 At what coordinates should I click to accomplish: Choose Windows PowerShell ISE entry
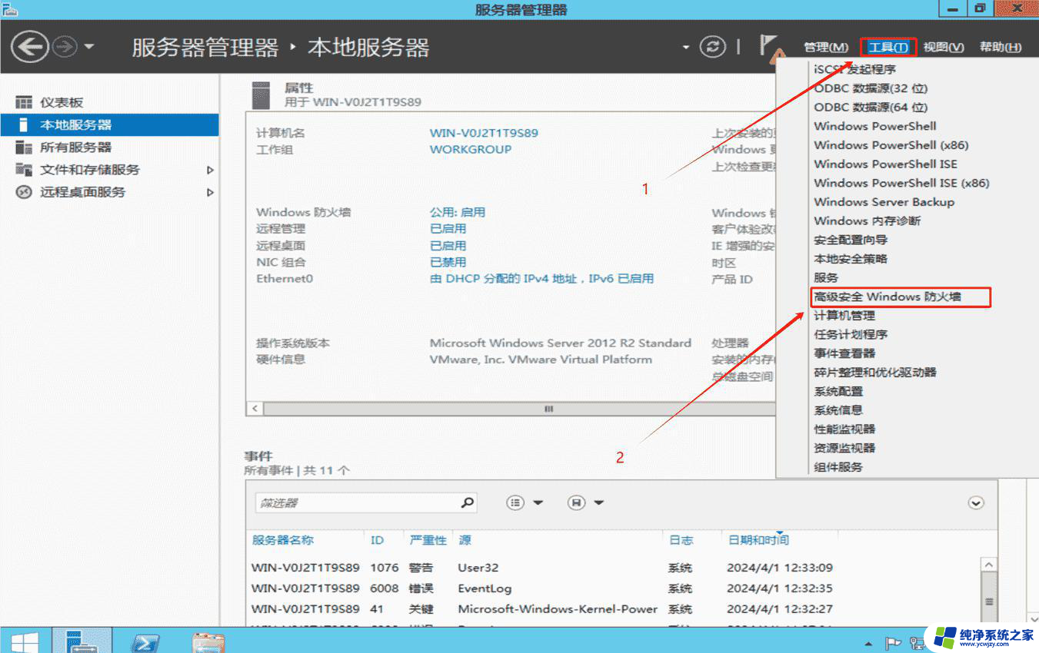pyautogui.click(x=887, y=164)
